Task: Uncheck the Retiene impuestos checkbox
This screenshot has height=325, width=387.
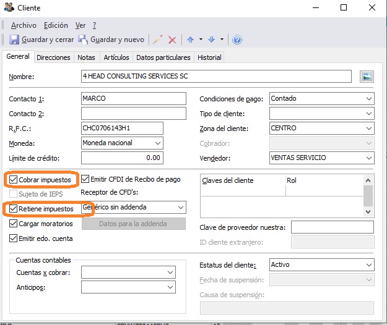Action: pyautogui.click(x=13, y=209)
